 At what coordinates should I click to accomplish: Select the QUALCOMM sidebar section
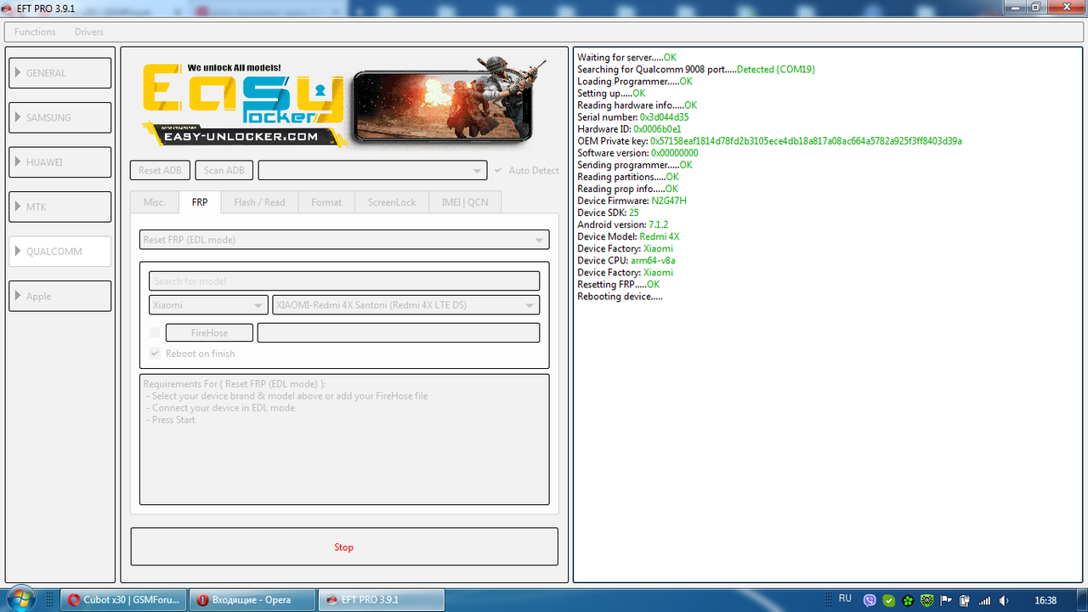click(x=60, y=252)
